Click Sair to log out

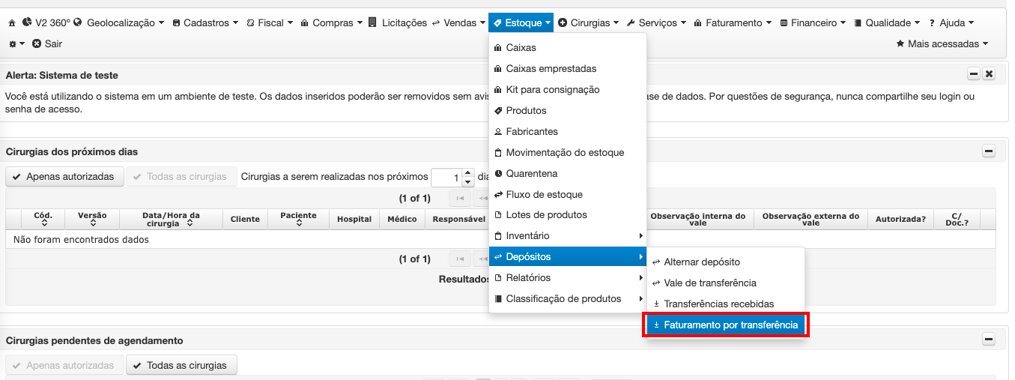click(x=47, y=44)
